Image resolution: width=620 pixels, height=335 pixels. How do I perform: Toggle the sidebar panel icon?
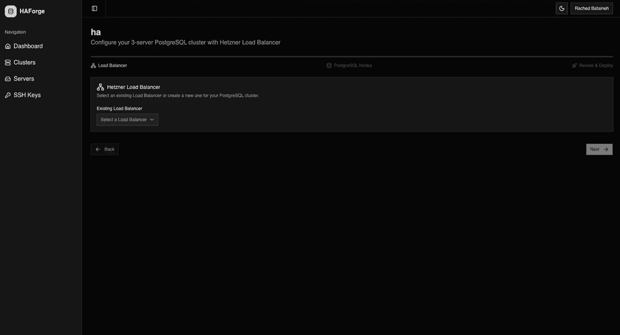[x=94, y=8]
